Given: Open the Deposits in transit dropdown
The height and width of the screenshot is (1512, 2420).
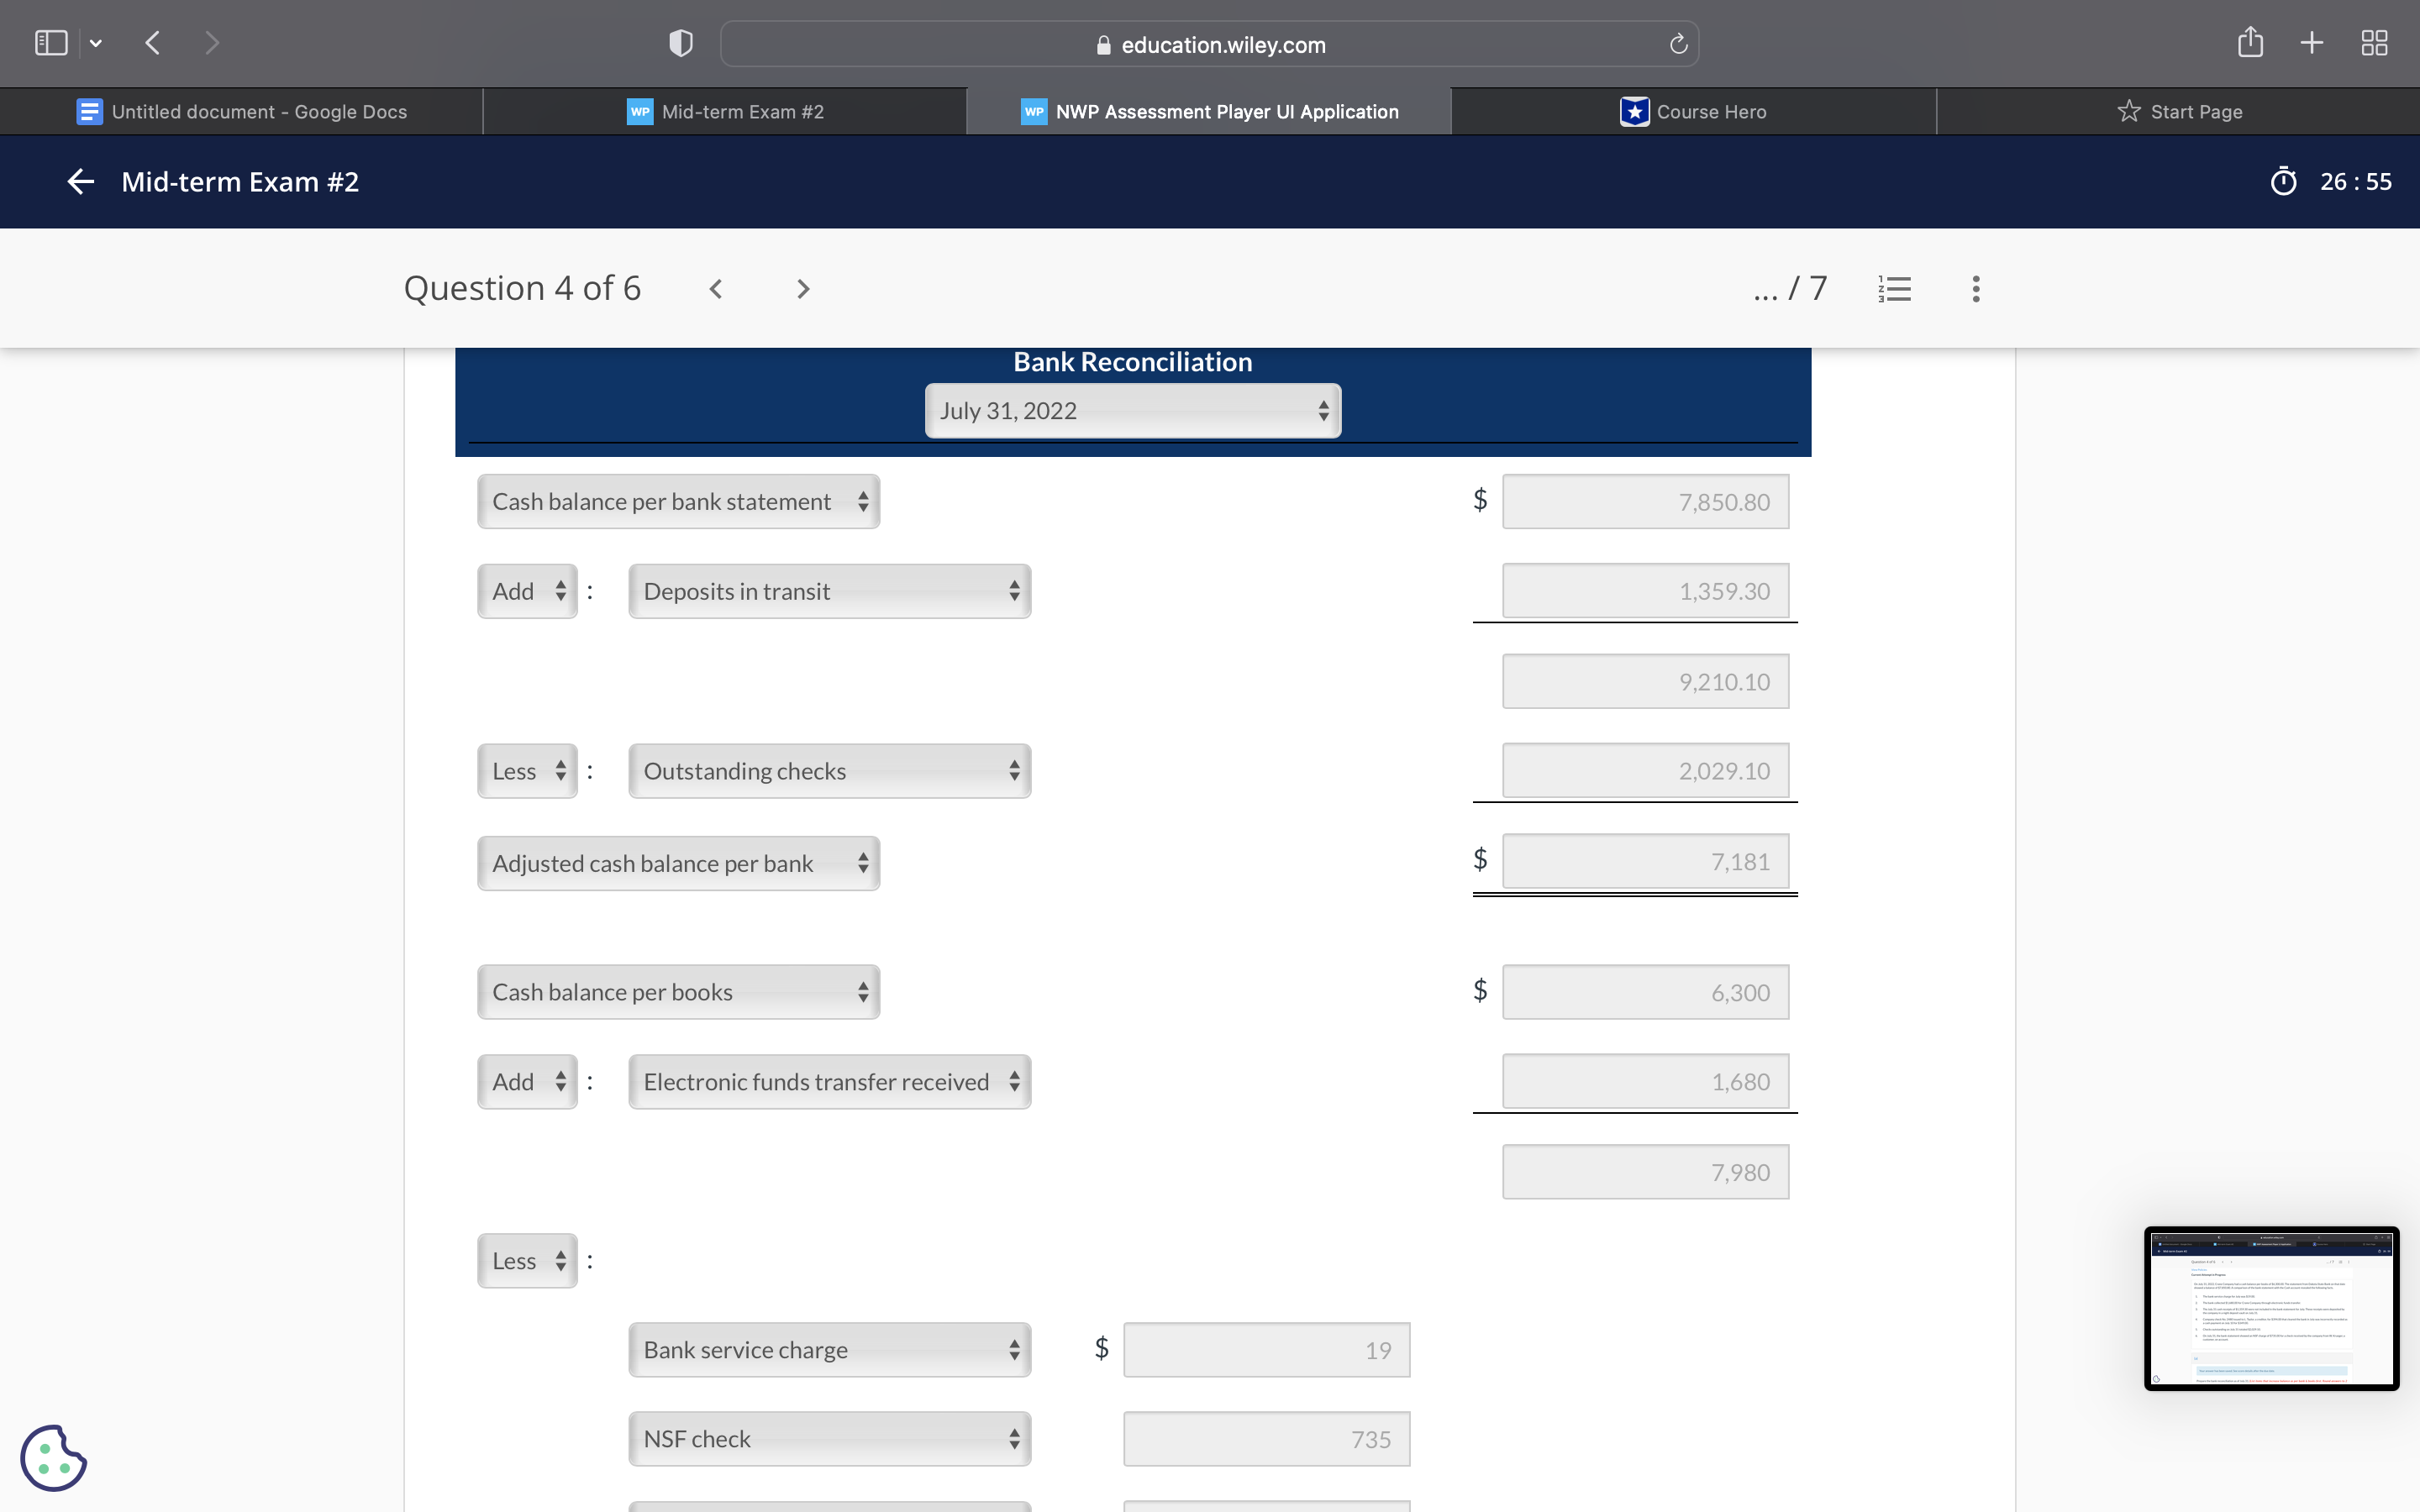Looking at the screenshot, I should pos(829,591).
